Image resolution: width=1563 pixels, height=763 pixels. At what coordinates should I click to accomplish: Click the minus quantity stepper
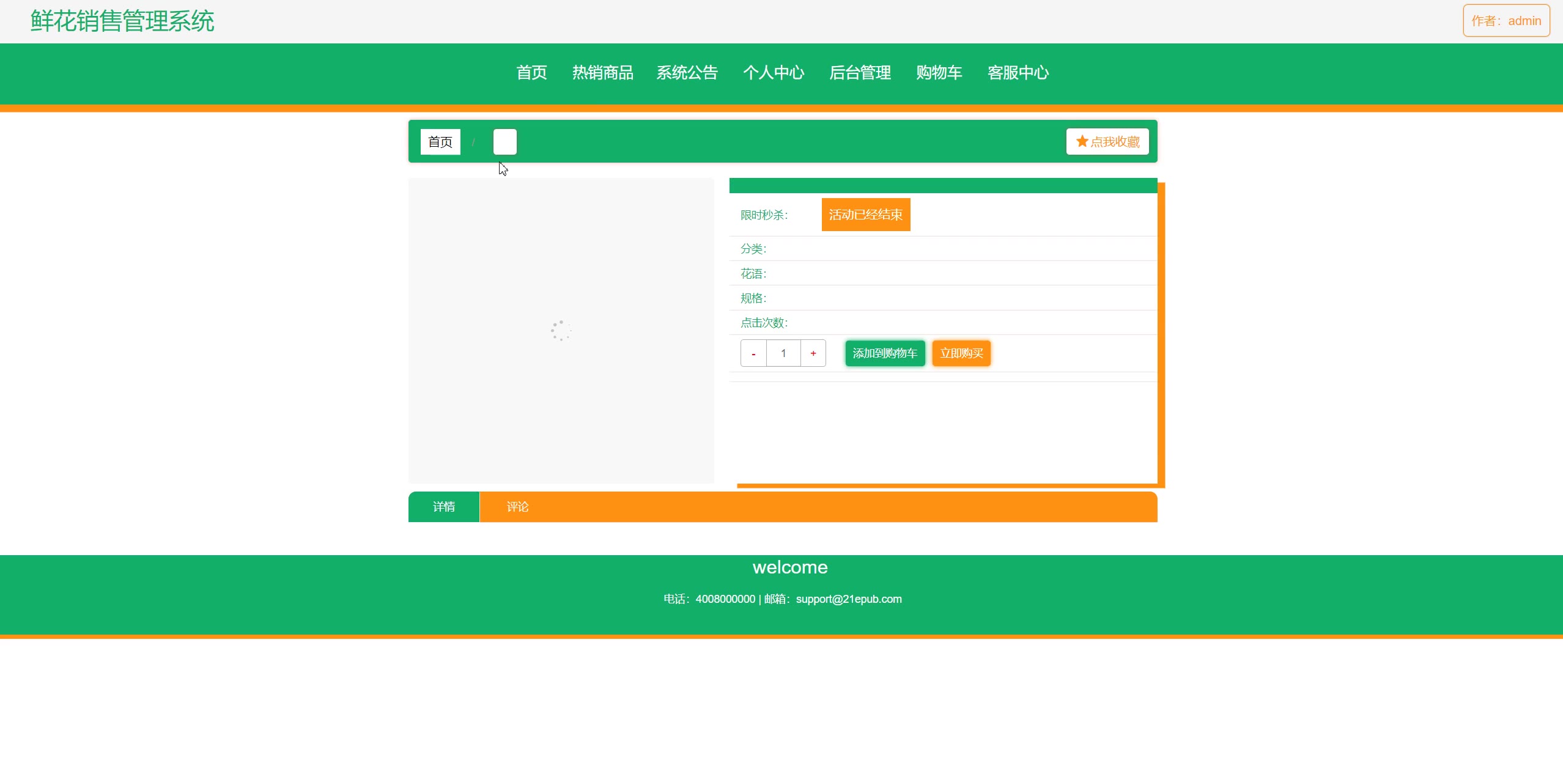(753, 353)
